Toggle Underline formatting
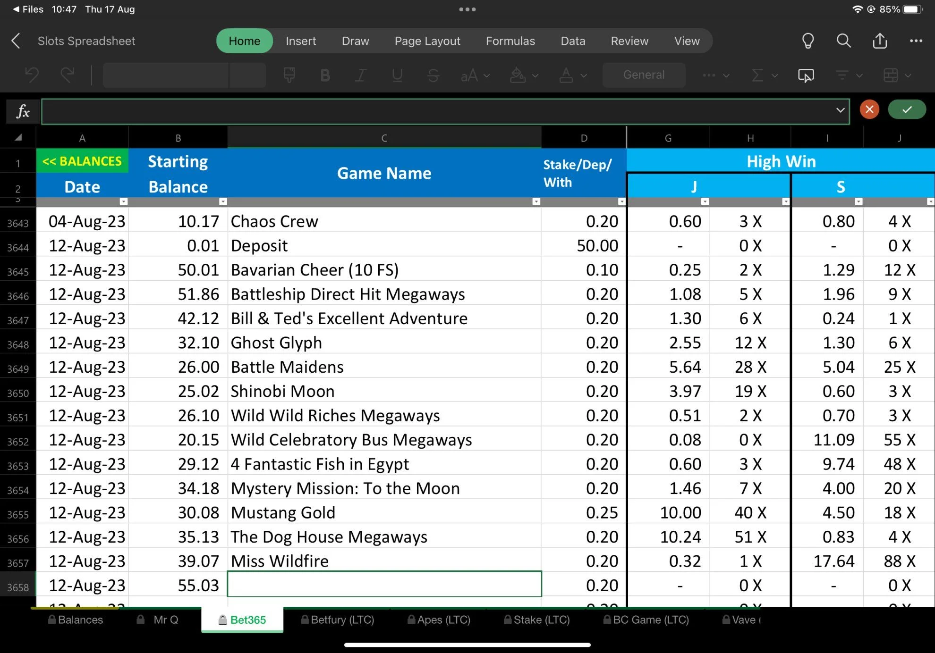The width and height of the screenshot is (935, 653). [397, 75]
